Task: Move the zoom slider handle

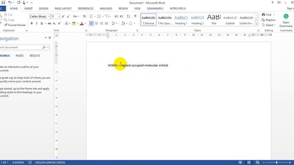Action: point(277,163)
